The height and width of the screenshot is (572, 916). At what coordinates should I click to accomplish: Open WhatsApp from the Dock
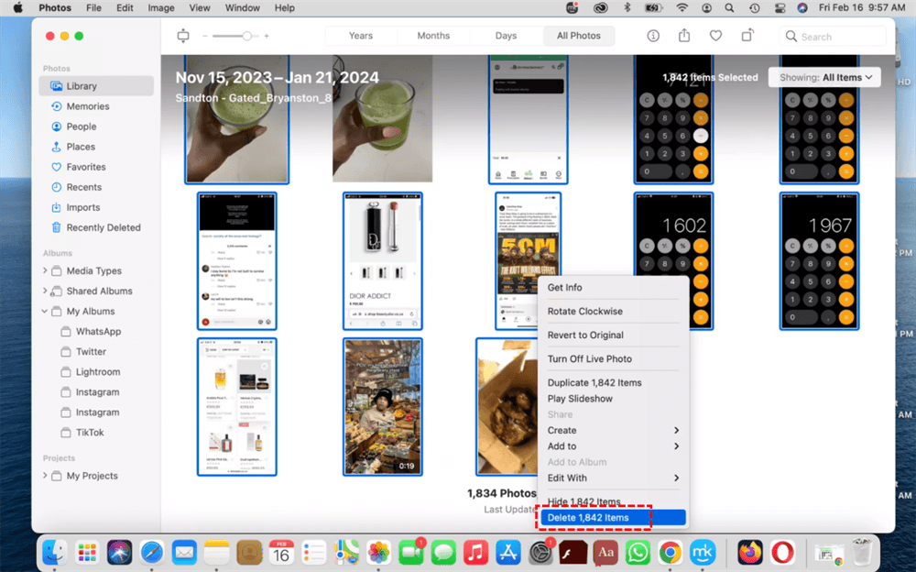[x=638, y=552]
